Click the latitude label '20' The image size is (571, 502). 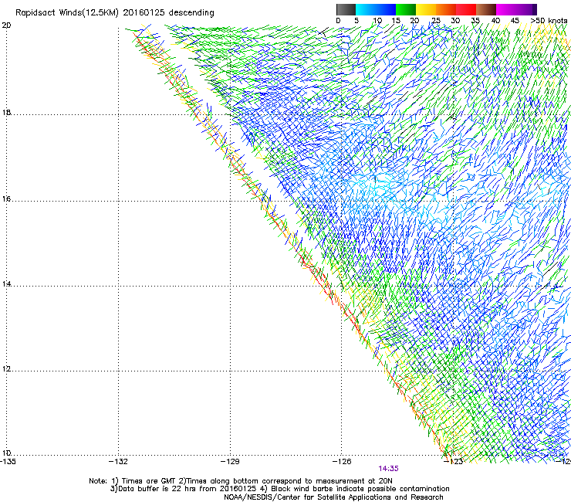[x=6, y=25]
